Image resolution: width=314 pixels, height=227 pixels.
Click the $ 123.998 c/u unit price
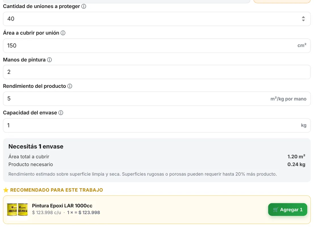47,213
